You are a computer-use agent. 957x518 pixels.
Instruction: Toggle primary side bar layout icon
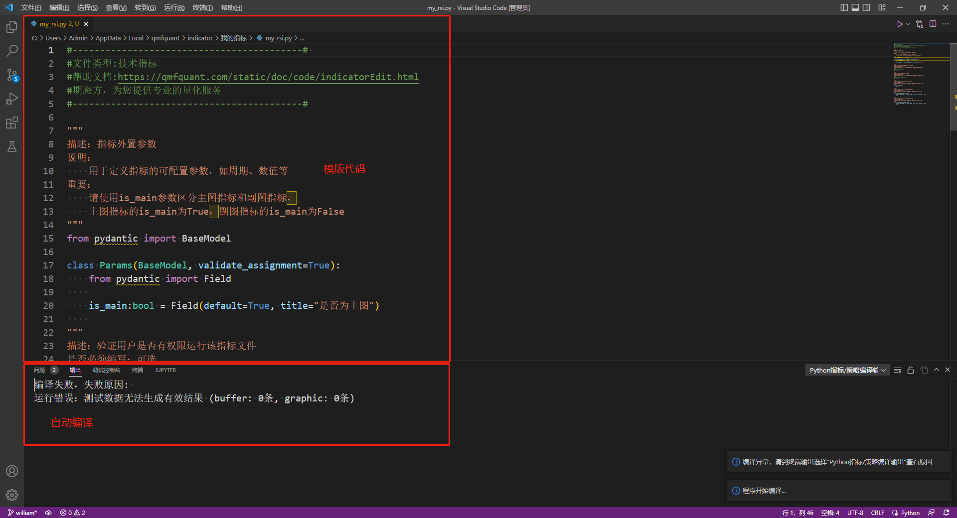click(844, 7)
